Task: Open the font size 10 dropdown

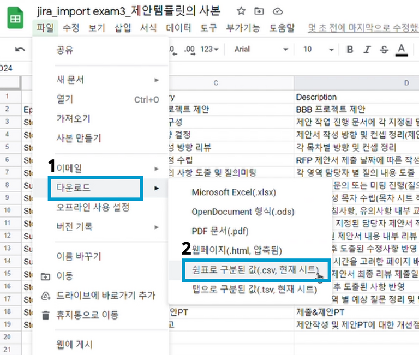Action: 318,50
